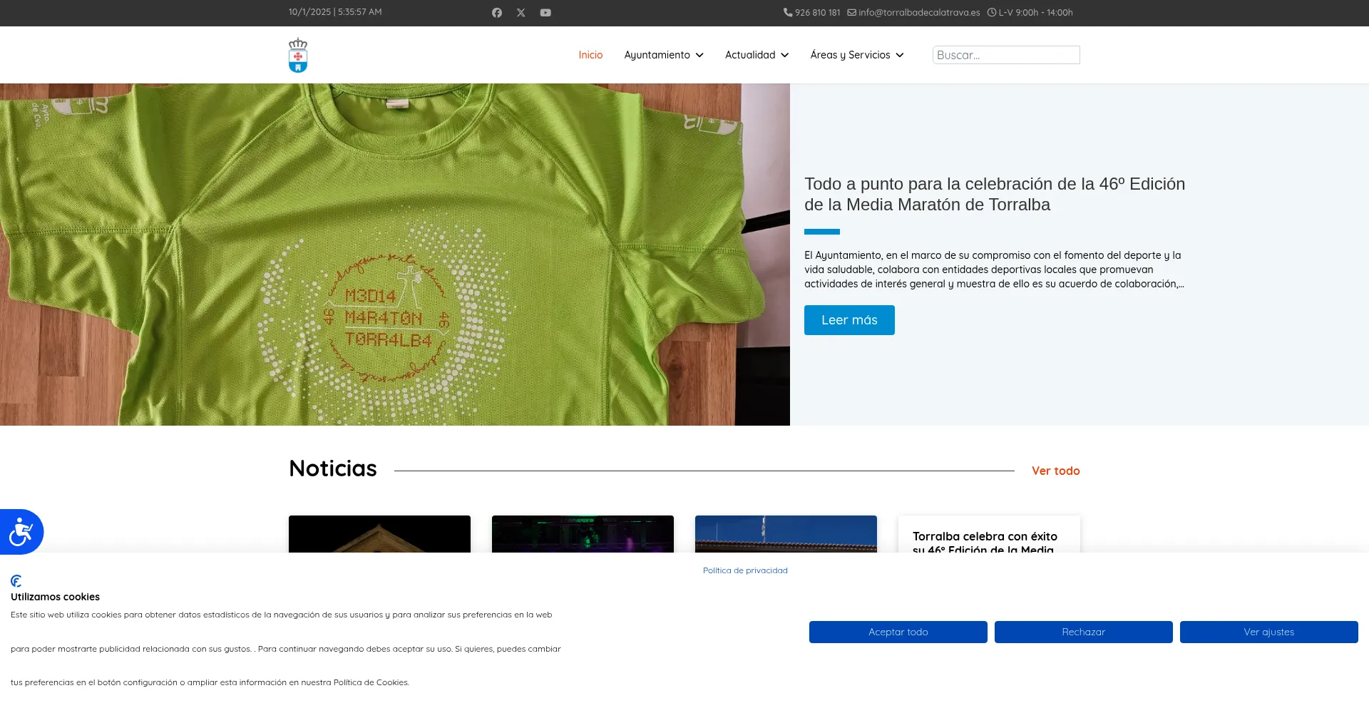Open the Ver todo news link
Screen dimensions: 1369x708
[x=1055, y=471]
